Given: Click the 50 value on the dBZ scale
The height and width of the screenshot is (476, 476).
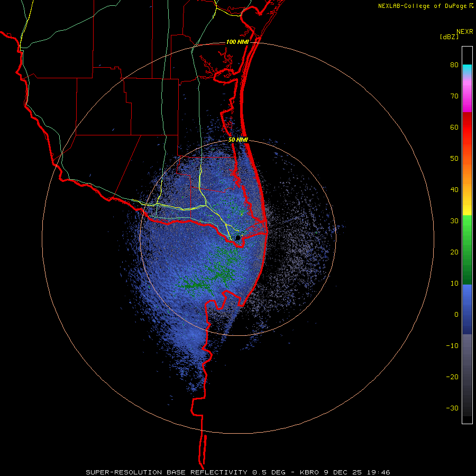Looking at the screenshot, I should pos(454,159).
